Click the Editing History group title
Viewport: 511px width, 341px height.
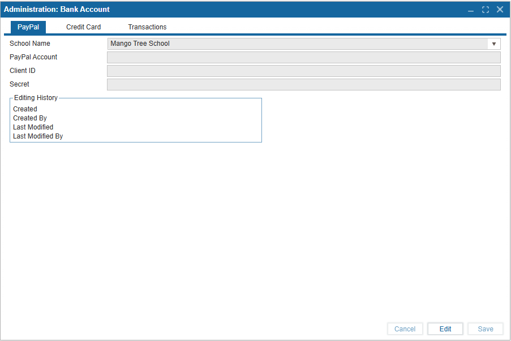pyautogui.click(x=36, y=98)
